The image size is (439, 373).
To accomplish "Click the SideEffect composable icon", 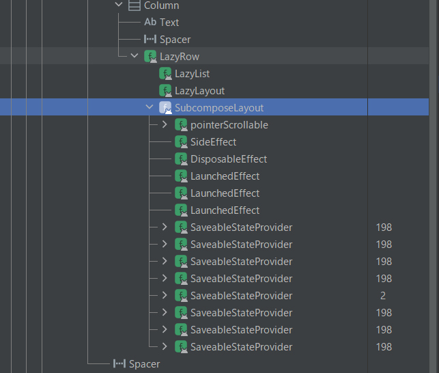I will coord(181,142).
